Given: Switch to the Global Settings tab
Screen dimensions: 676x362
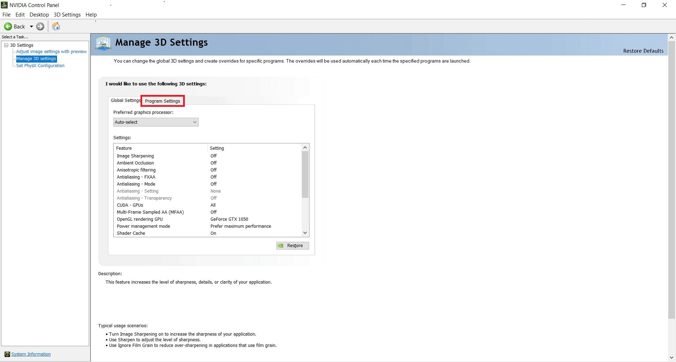Looking at the screenshot, I should 125,101.
